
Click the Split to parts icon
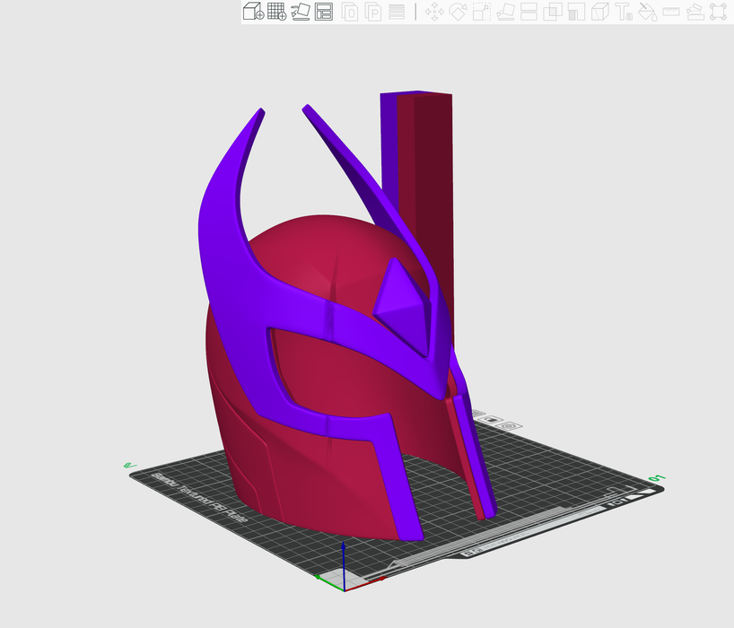(373, 12)
